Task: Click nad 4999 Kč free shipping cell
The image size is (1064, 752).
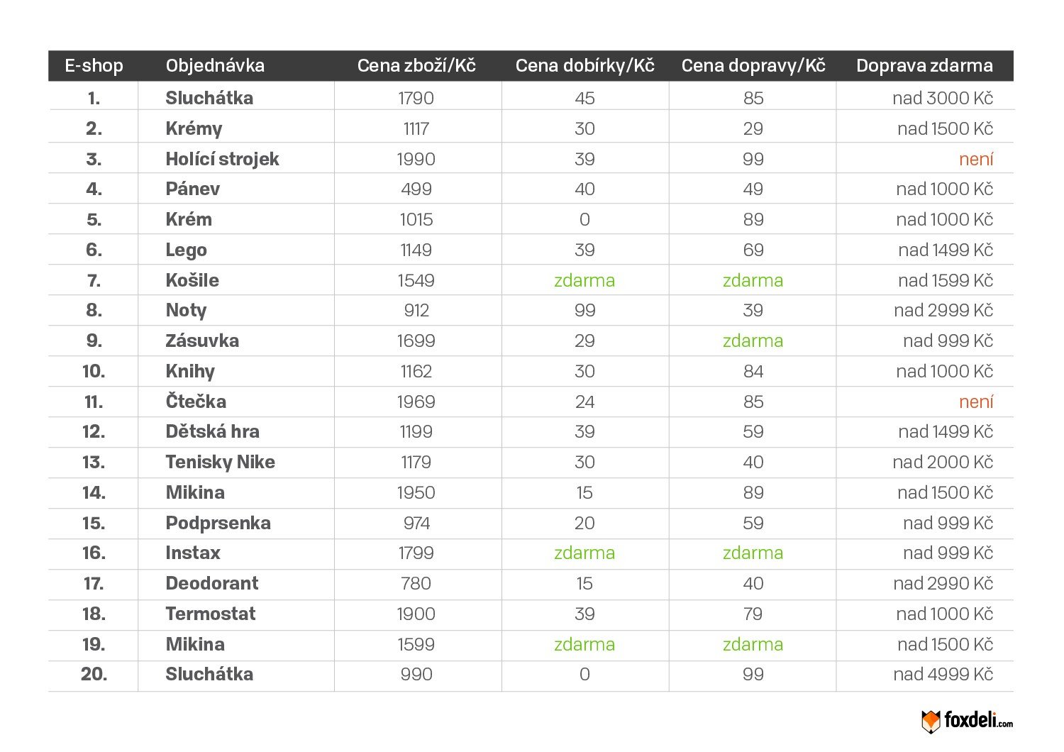Action: [943, 674]
